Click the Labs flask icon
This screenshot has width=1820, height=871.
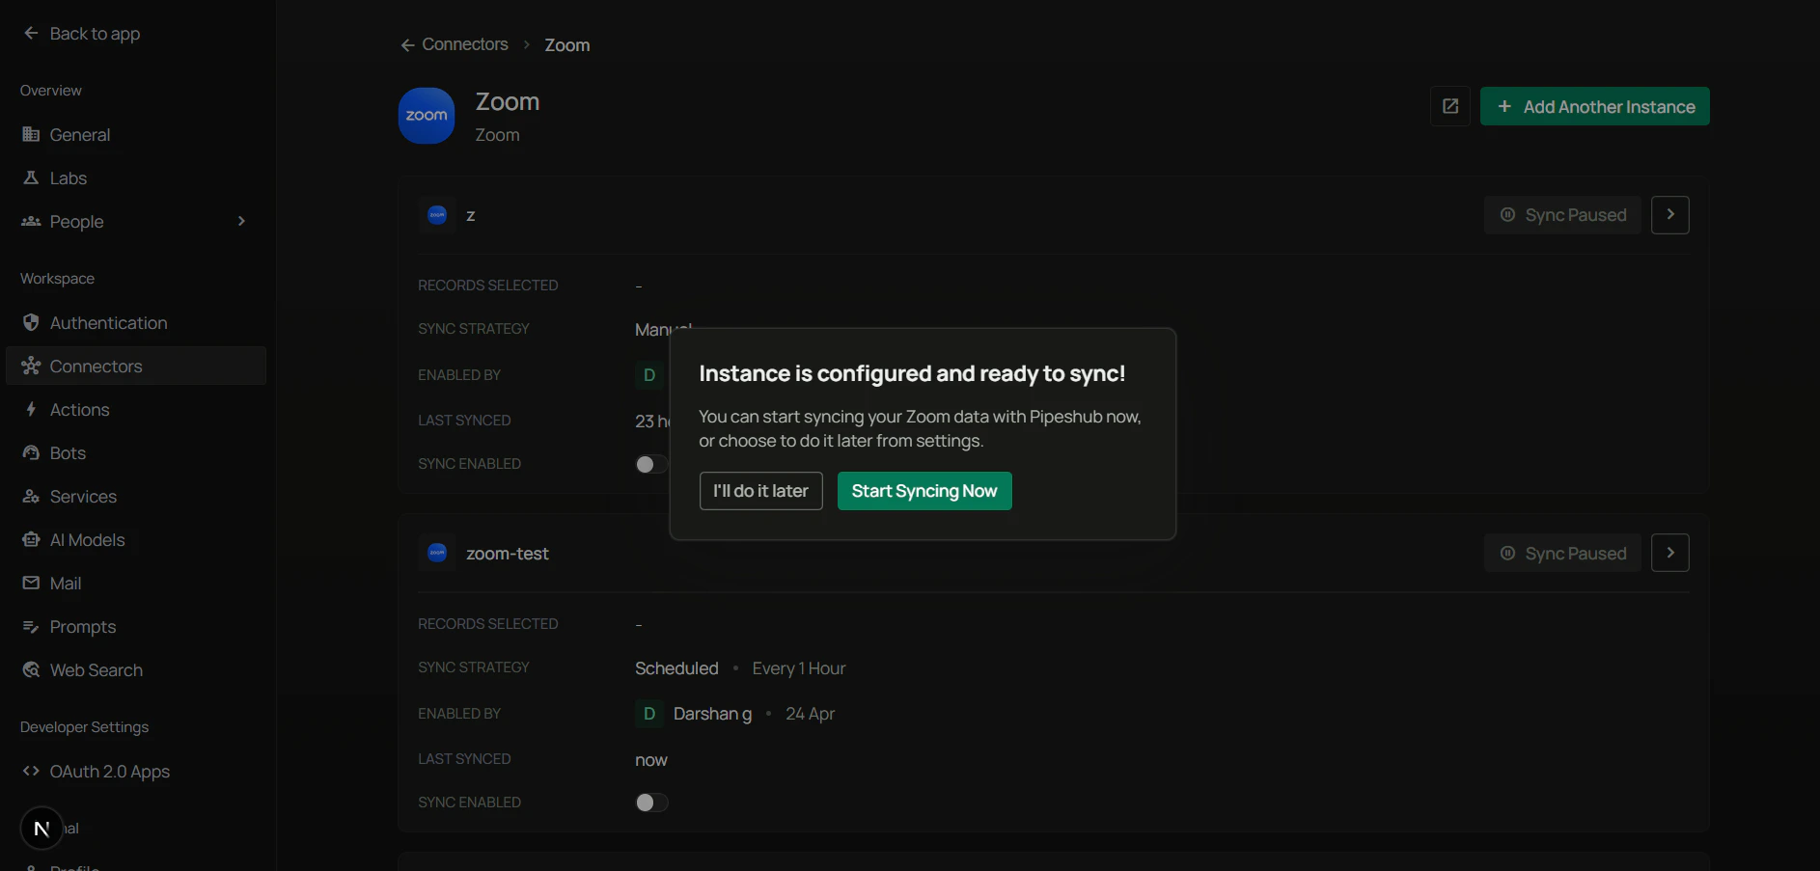(x=31, y=177)
